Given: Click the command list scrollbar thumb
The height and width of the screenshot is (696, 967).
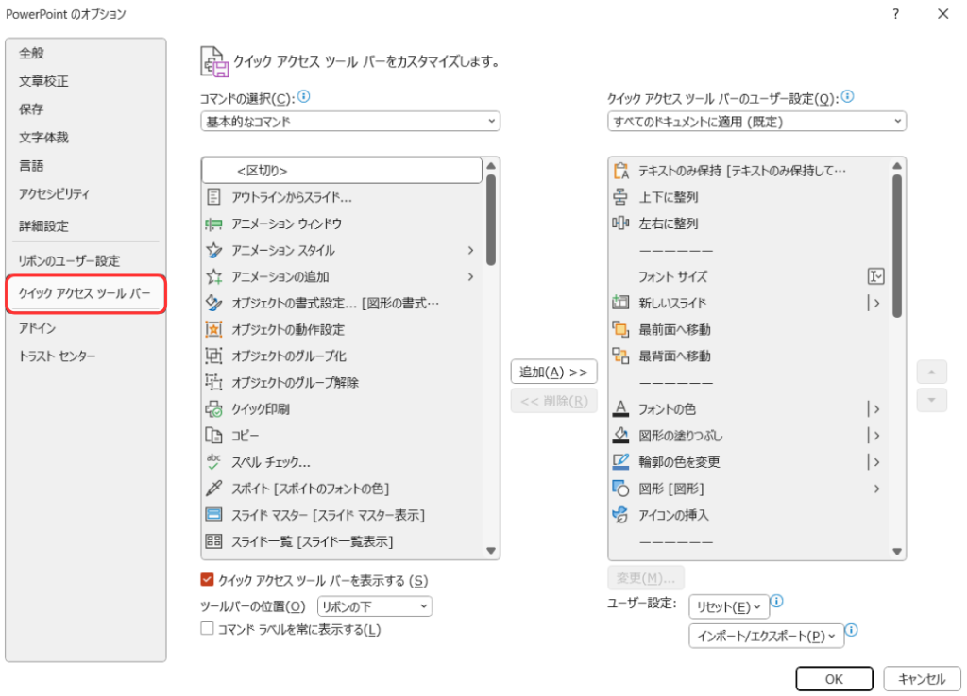Looking at the screenshot, I should [491, 220].
